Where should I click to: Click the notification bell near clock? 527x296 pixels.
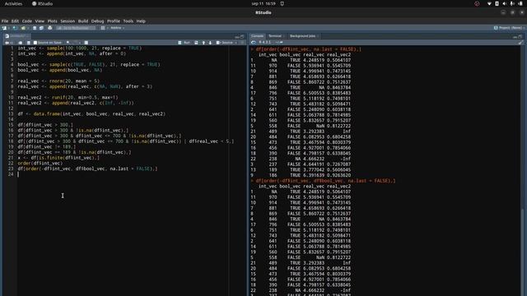click(282, 3)
